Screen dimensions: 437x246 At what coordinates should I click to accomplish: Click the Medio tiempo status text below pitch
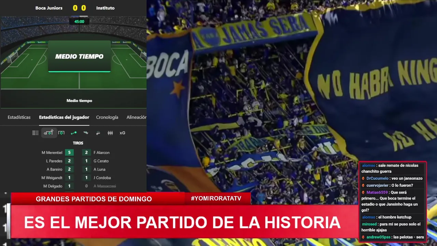tap(79, 101)
